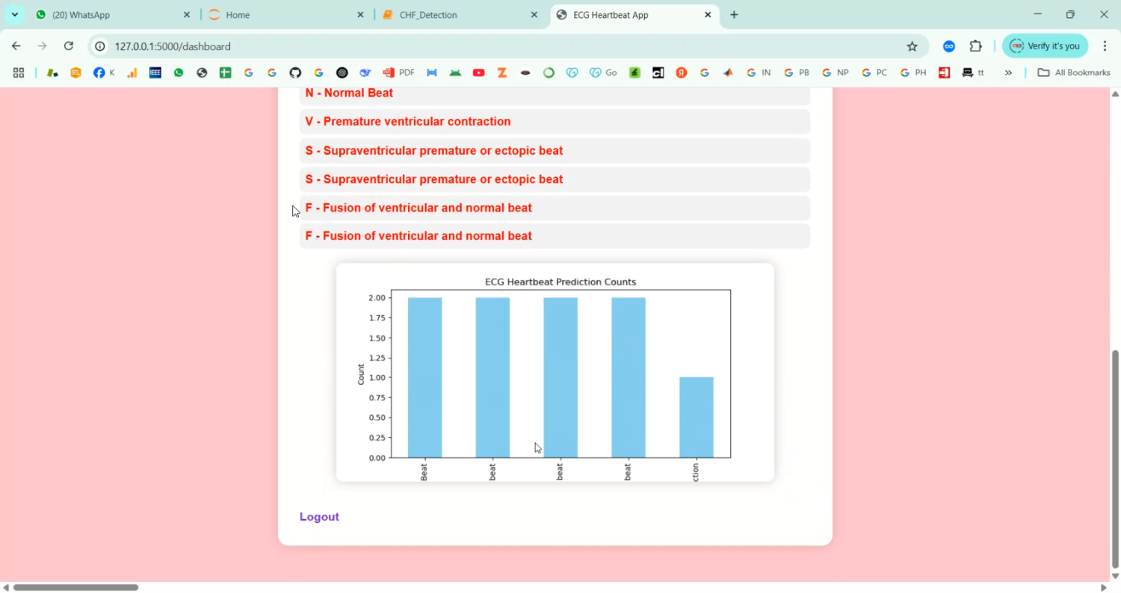Open the PDF bookmark
The height and width of the screenshot is (593, 1121).
click(399, 72)
